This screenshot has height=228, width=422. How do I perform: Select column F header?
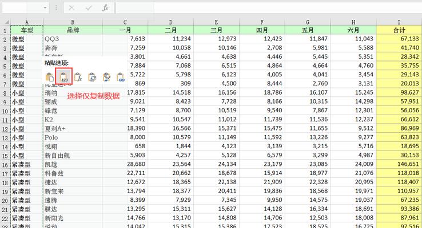click(x=262, y=22)
